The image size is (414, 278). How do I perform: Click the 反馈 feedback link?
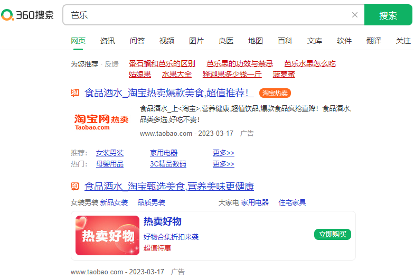click(x=112, y=64)
